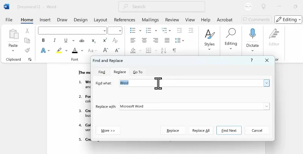Expand the Numbering dropdown arrow
Viewport: 303px width, 154px height.
click(156, 31)
